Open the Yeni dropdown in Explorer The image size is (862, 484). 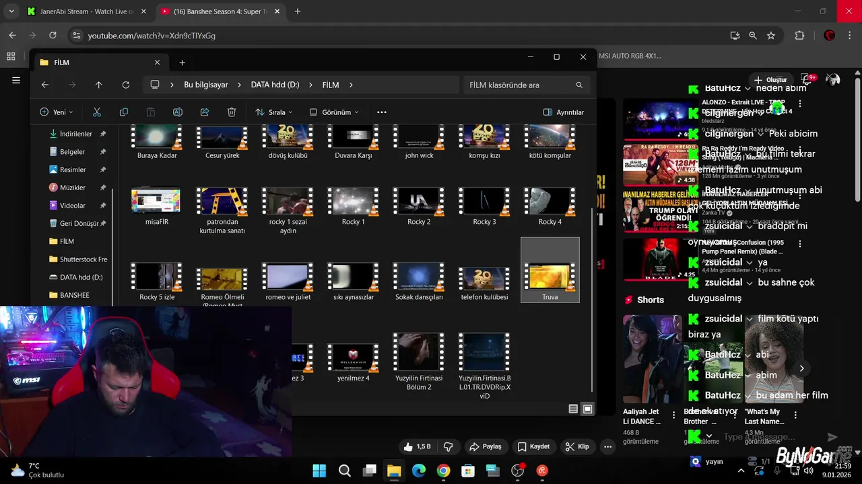57,112
